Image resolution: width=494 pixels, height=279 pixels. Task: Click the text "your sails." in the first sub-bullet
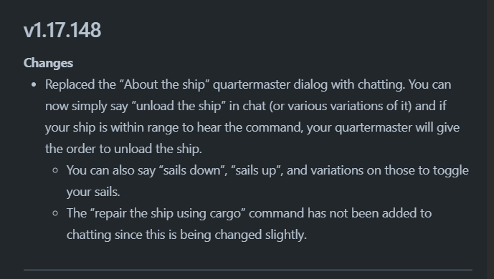93,192
